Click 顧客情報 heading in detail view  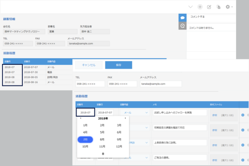coord(9,19)
